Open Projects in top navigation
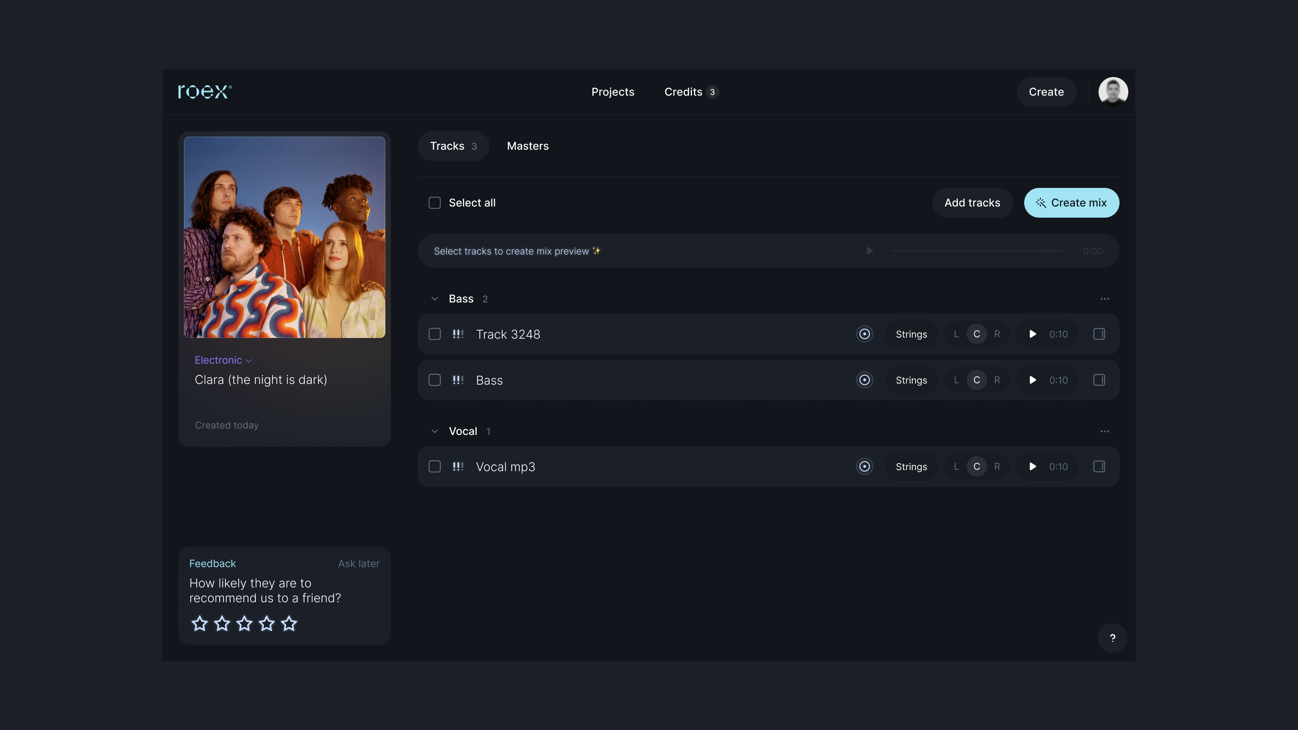This screenshot has height=730, width=1298. 612,92
